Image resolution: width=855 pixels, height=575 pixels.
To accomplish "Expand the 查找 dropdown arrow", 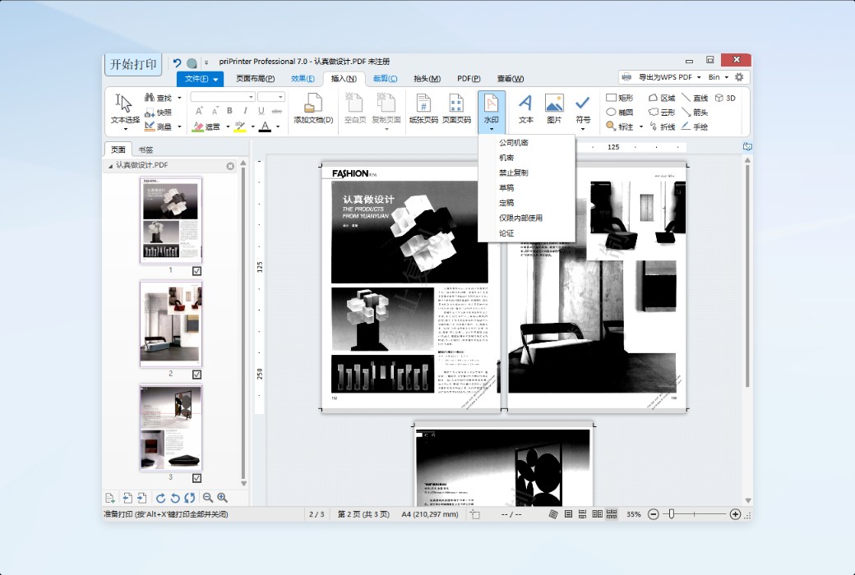I will pos(179,98).
